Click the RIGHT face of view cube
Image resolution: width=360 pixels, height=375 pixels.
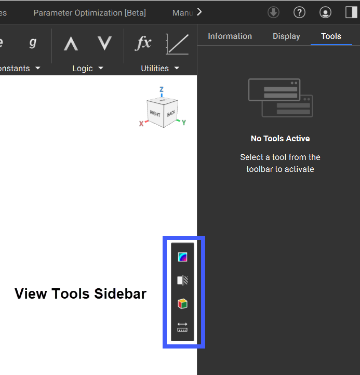[155, 113]
